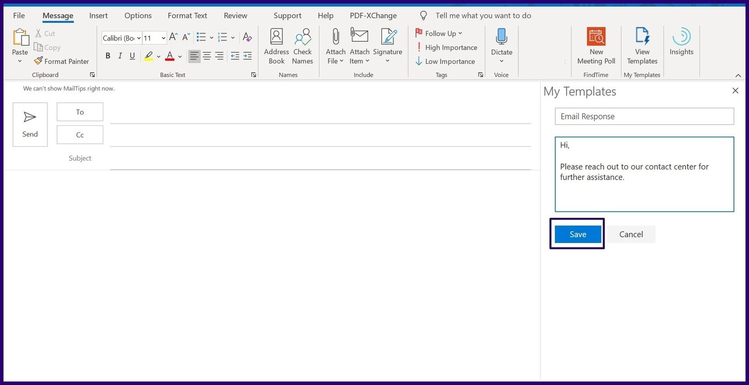The width and height of the screenshot is (749, 385).
Task: Open the PDF-XChange ribbon tab
Action: click(372, 16)
